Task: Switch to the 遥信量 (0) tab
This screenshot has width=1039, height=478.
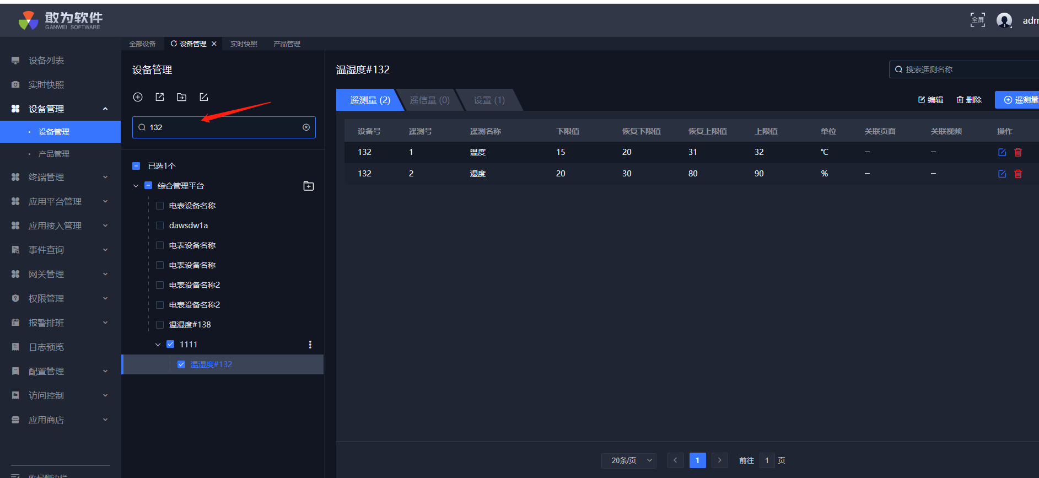Action: pyautogui.click(x=429, y=100)
